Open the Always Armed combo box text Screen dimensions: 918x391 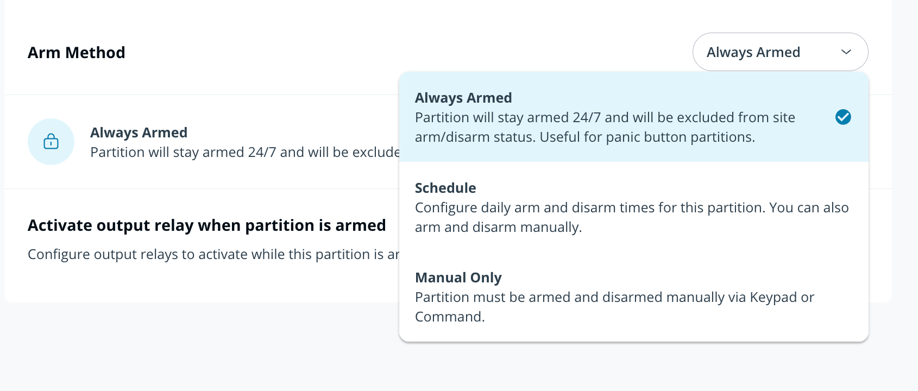tap(753, 52)
